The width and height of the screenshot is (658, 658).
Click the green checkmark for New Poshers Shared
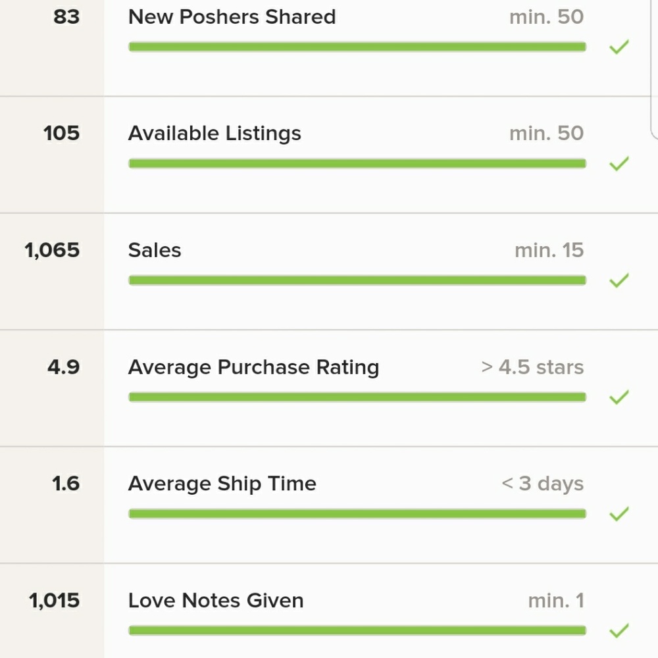[619, 47]
